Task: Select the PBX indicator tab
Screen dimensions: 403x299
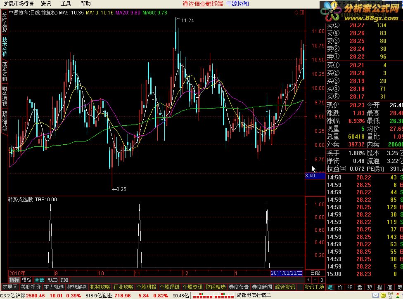Action: tap(64, 280)
